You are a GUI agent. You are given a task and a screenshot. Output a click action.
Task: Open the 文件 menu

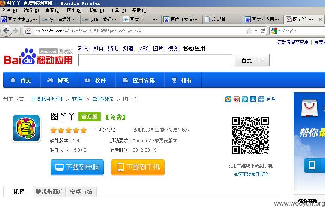[9, 10]
